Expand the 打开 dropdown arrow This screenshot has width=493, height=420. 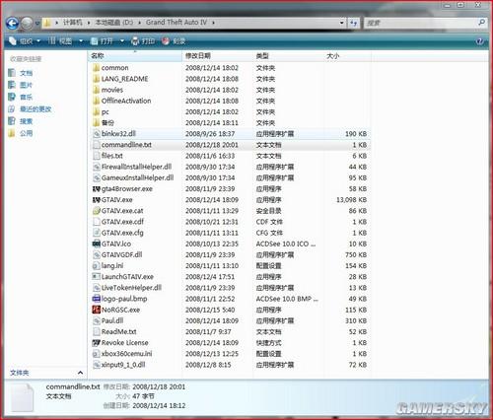pyautogui.click(x=122, y=41)
